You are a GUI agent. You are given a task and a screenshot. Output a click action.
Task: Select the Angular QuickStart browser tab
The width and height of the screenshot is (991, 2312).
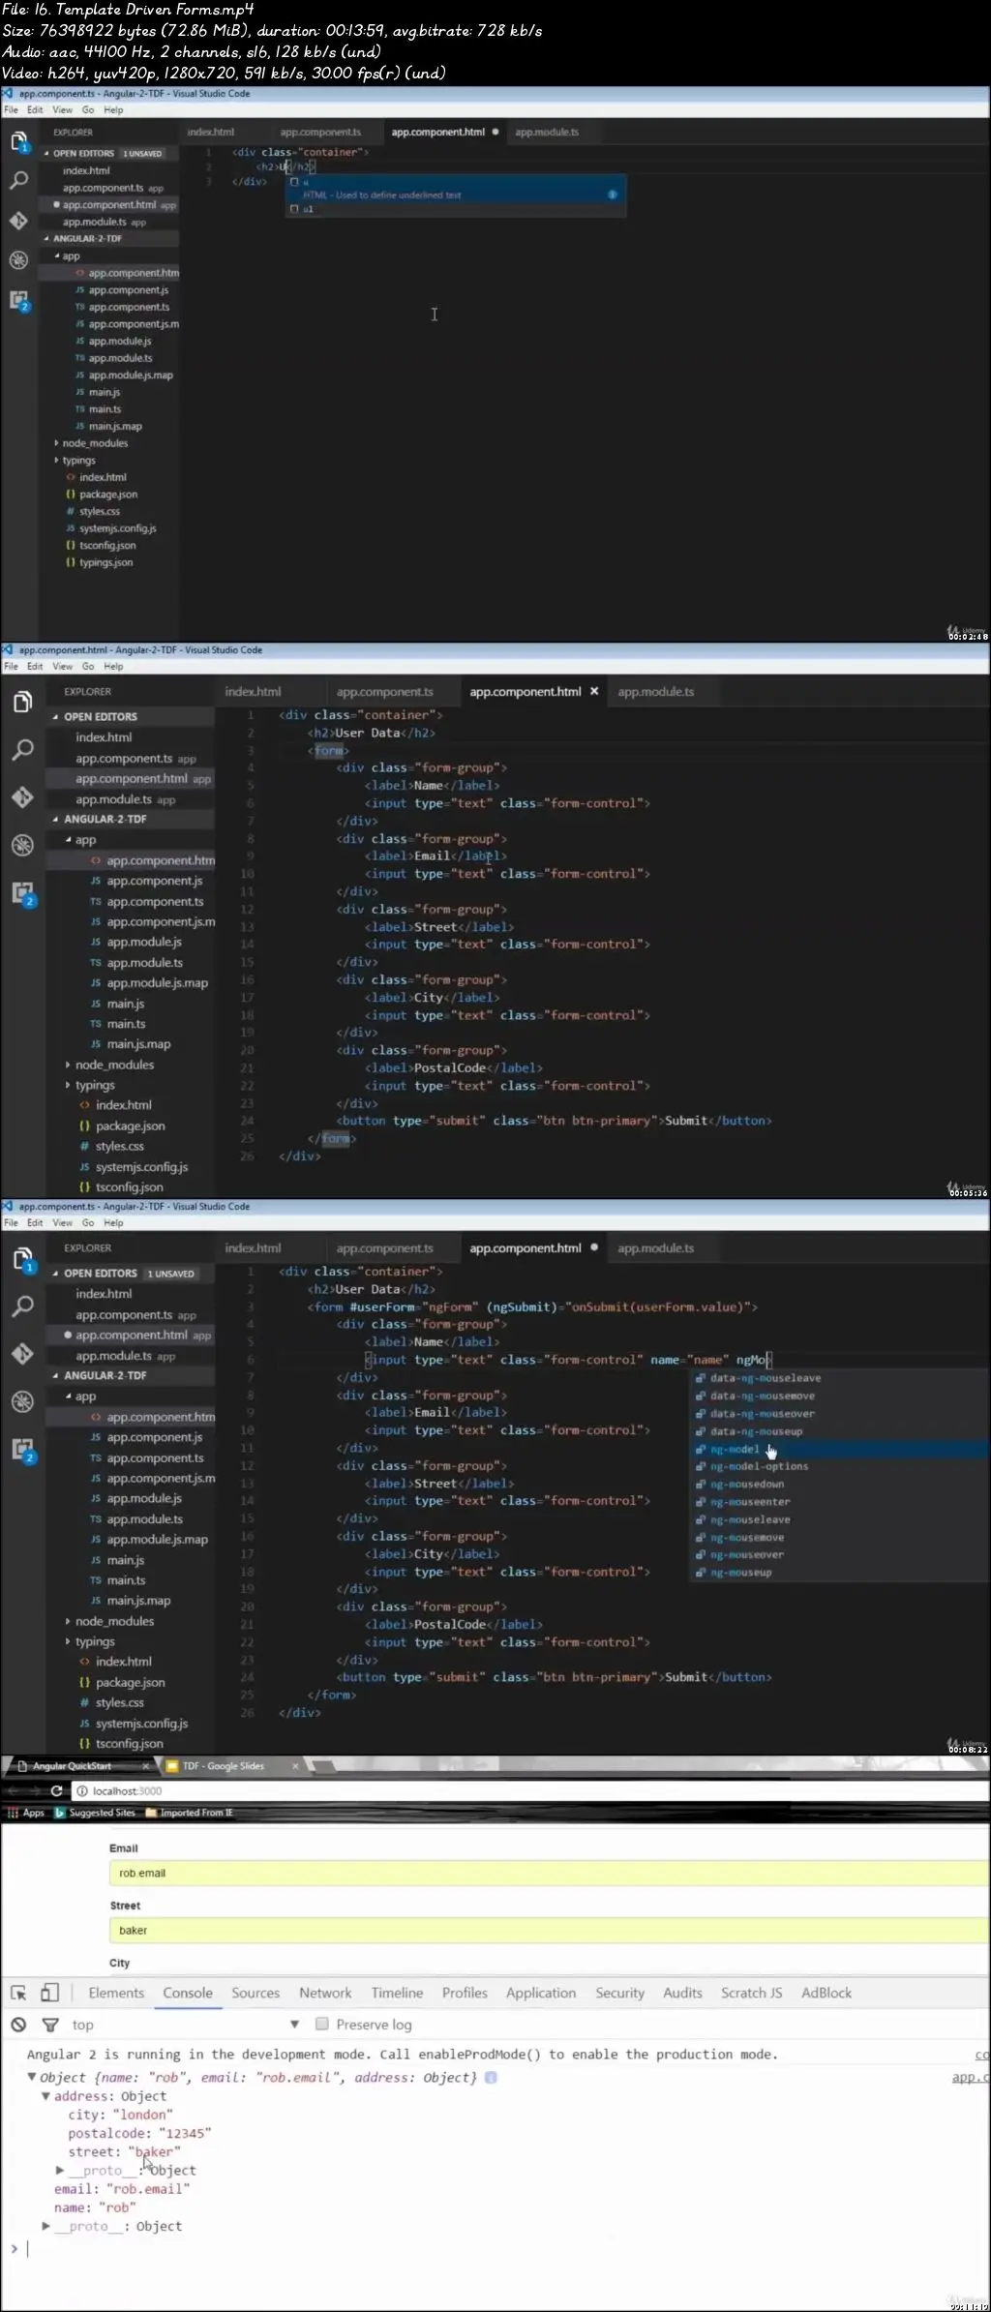[x=77, y=1766]
